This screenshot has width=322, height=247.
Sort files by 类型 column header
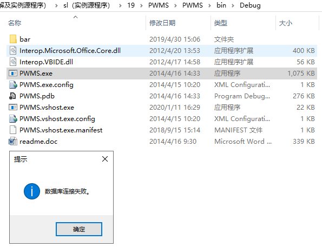pyautogui.click(x=221, y=23)
